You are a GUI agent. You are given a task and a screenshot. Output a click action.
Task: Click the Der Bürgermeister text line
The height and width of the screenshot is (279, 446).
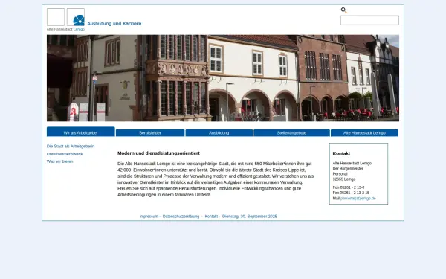point(348,169)
